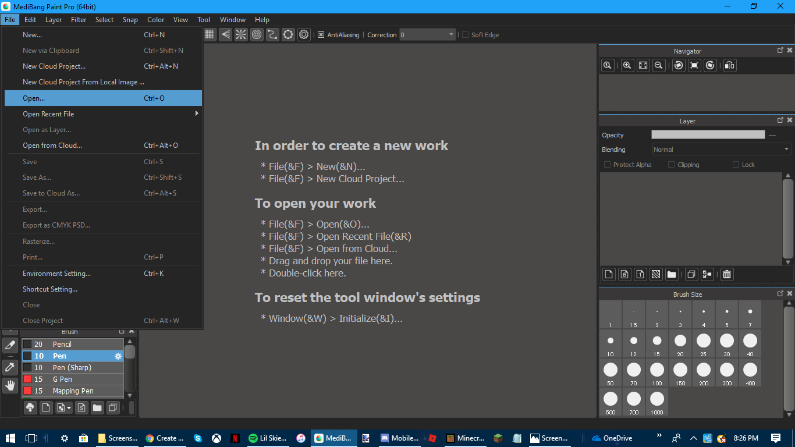Select the Hand tool

pos(10,385)
